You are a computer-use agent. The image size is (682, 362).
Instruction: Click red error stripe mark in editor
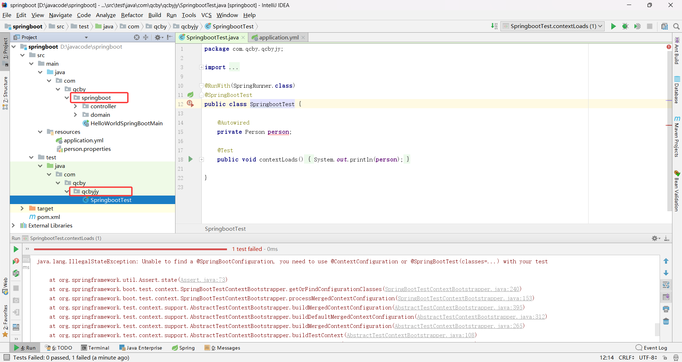point(669,125)
